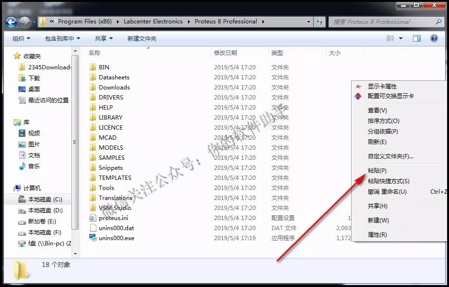449x287 pixels.
Task: Open 下载 in the navigation pane
Action: 29,78
